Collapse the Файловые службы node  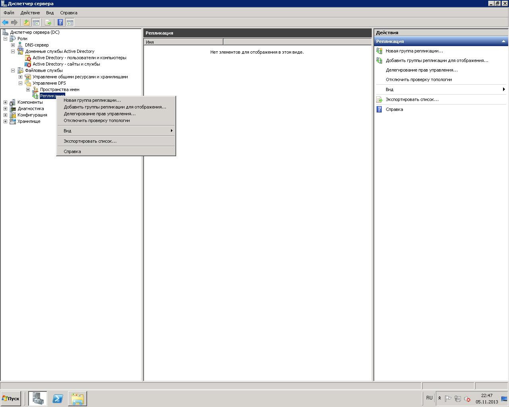coord(13,70)
